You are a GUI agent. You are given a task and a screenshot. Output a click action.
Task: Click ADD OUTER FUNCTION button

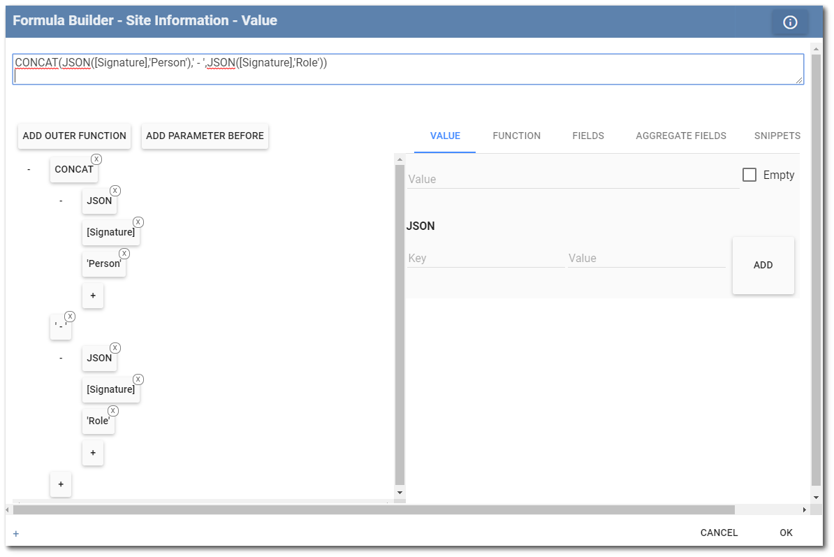point(75,136)
